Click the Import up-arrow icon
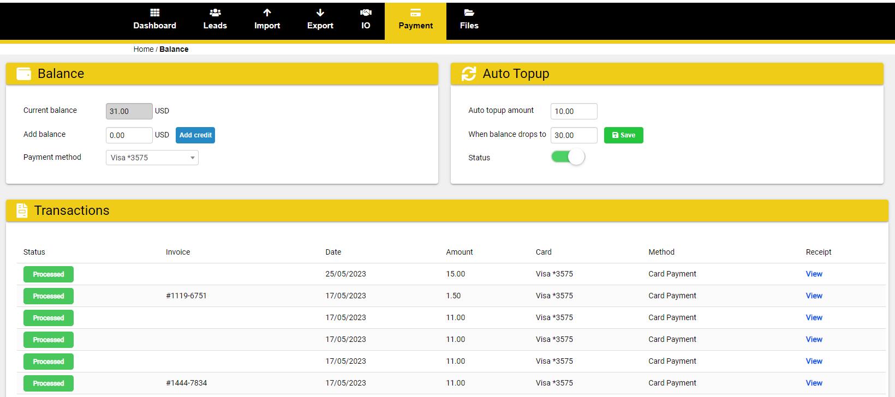The width and height of the screenshot is (895, 397). 267,13
